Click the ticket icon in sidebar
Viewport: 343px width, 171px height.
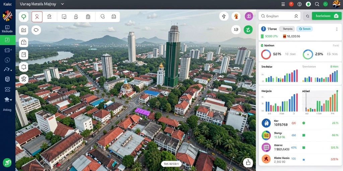[x=7, y=50]
